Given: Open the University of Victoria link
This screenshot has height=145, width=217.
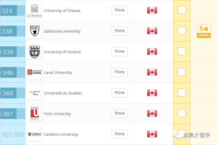Looking at the screenshot, I should click(62, 52).
